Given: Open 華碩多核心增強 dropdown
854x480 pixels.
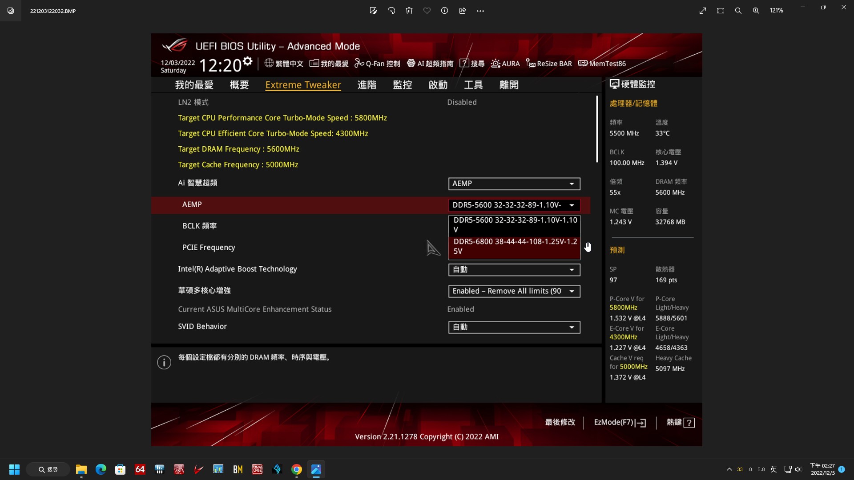Looking at the screenshot, I should click(514, 291).
